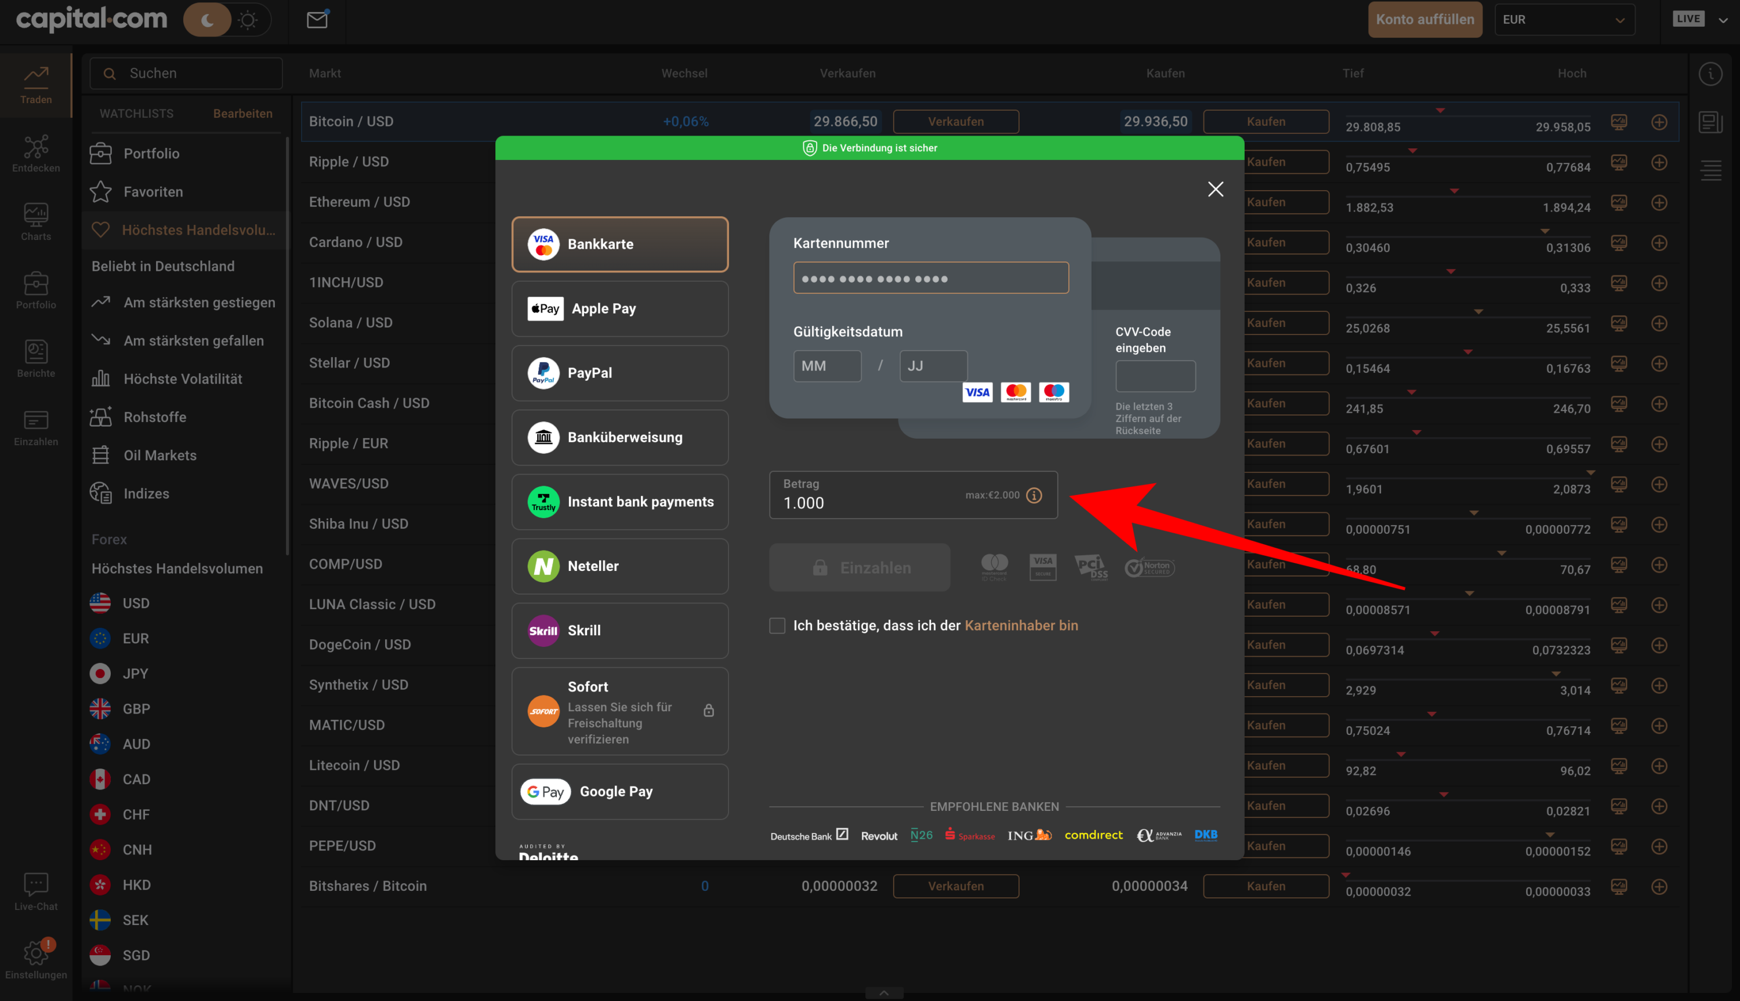Open chart icon for Bitshares / Bitcoin row
The image size is (1740, 1001).
(1619, 886)
